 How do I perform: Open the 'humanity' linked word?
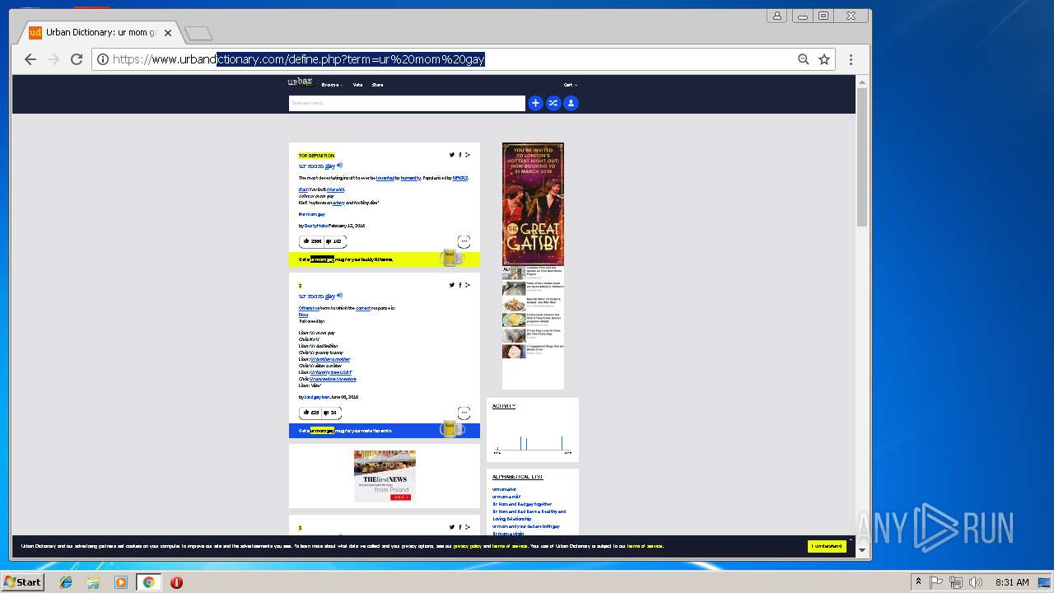tap(410, 178)
